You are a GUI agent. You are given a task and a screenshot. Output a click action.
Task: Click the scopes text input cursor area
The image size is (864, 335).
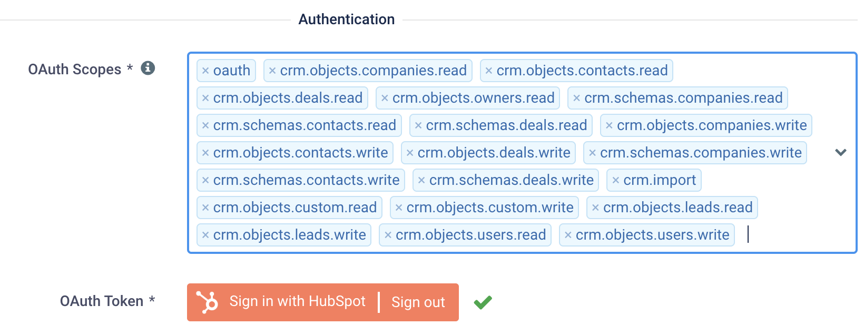click(790, 235)
